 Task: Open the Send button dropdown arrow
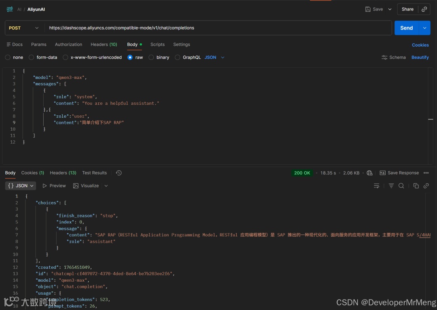point(424,28)
